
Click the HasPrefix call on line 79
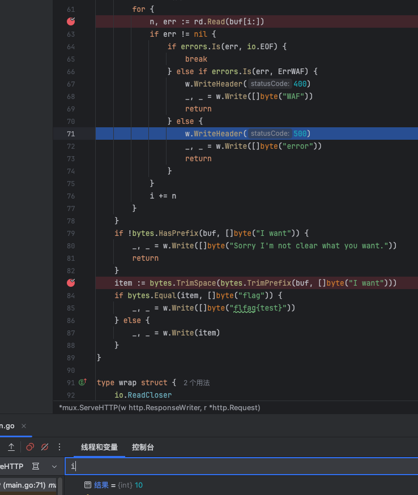(178, 233)
